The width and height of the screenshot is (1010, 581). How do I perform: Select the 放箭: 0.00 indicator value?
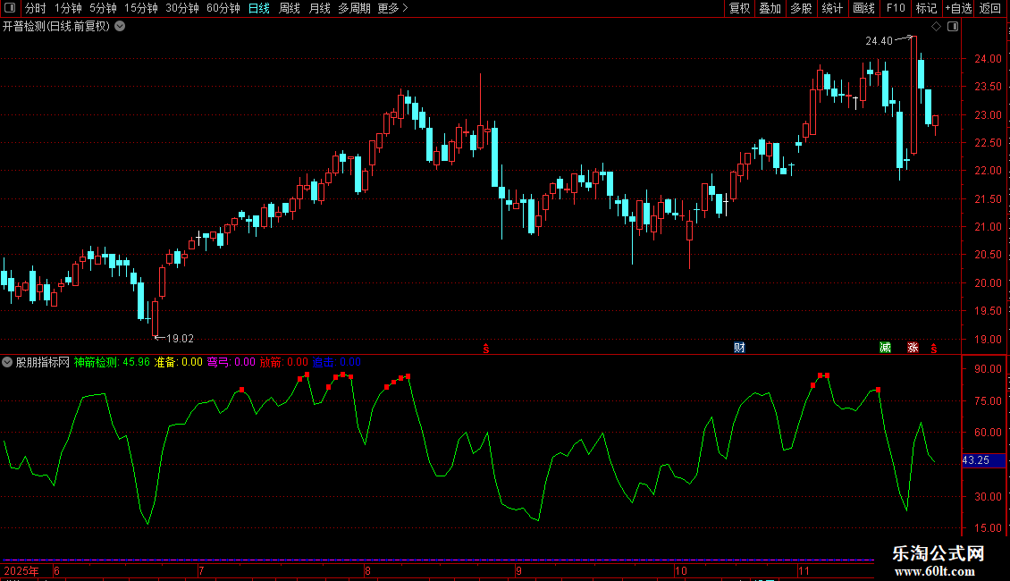click(x=284, y=362)
